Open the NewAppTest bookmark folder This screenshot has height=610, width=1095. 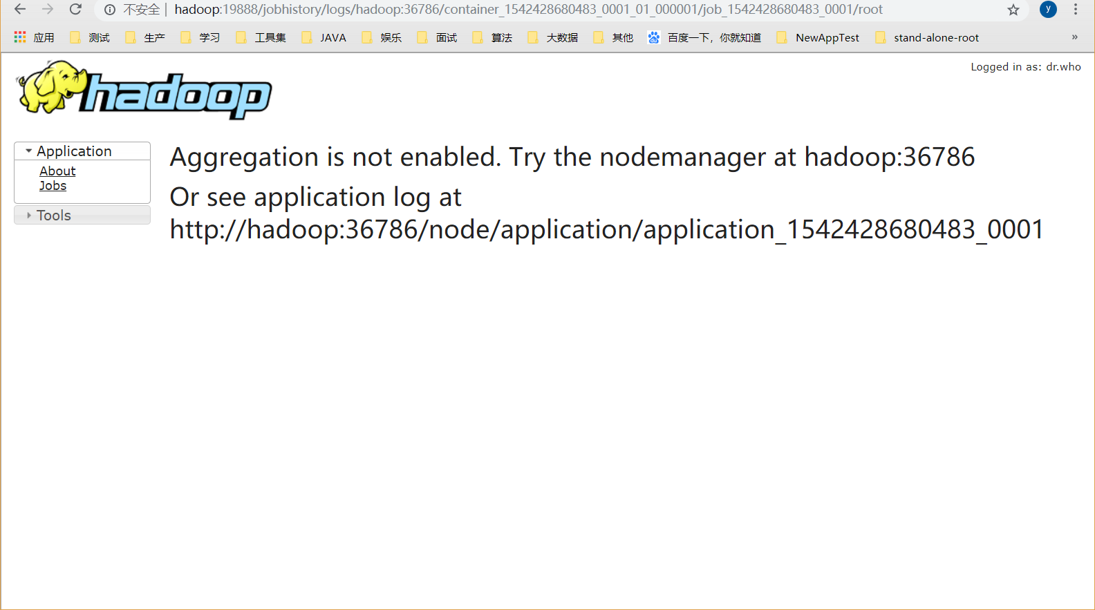[x=818, y=37]
